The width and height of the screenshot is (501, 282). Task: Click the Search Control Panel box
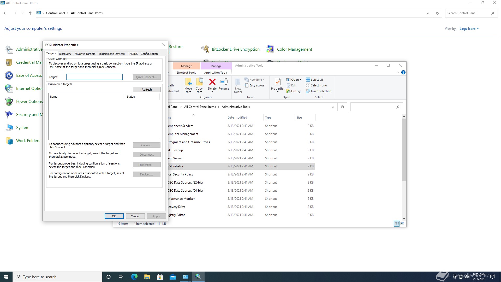click(x=471, y=13)
